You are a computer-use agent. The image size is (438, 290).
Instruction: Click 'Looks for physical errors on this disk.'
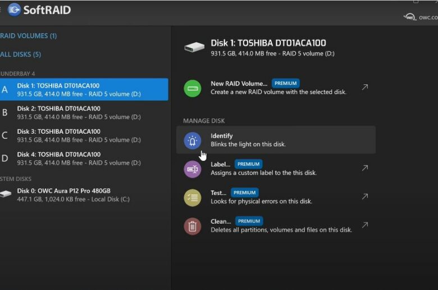(x=261, y=201)
